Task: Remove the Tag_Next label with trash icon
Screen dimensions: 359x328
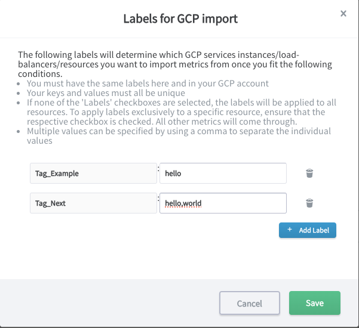Action: click(x=309, y=203)
